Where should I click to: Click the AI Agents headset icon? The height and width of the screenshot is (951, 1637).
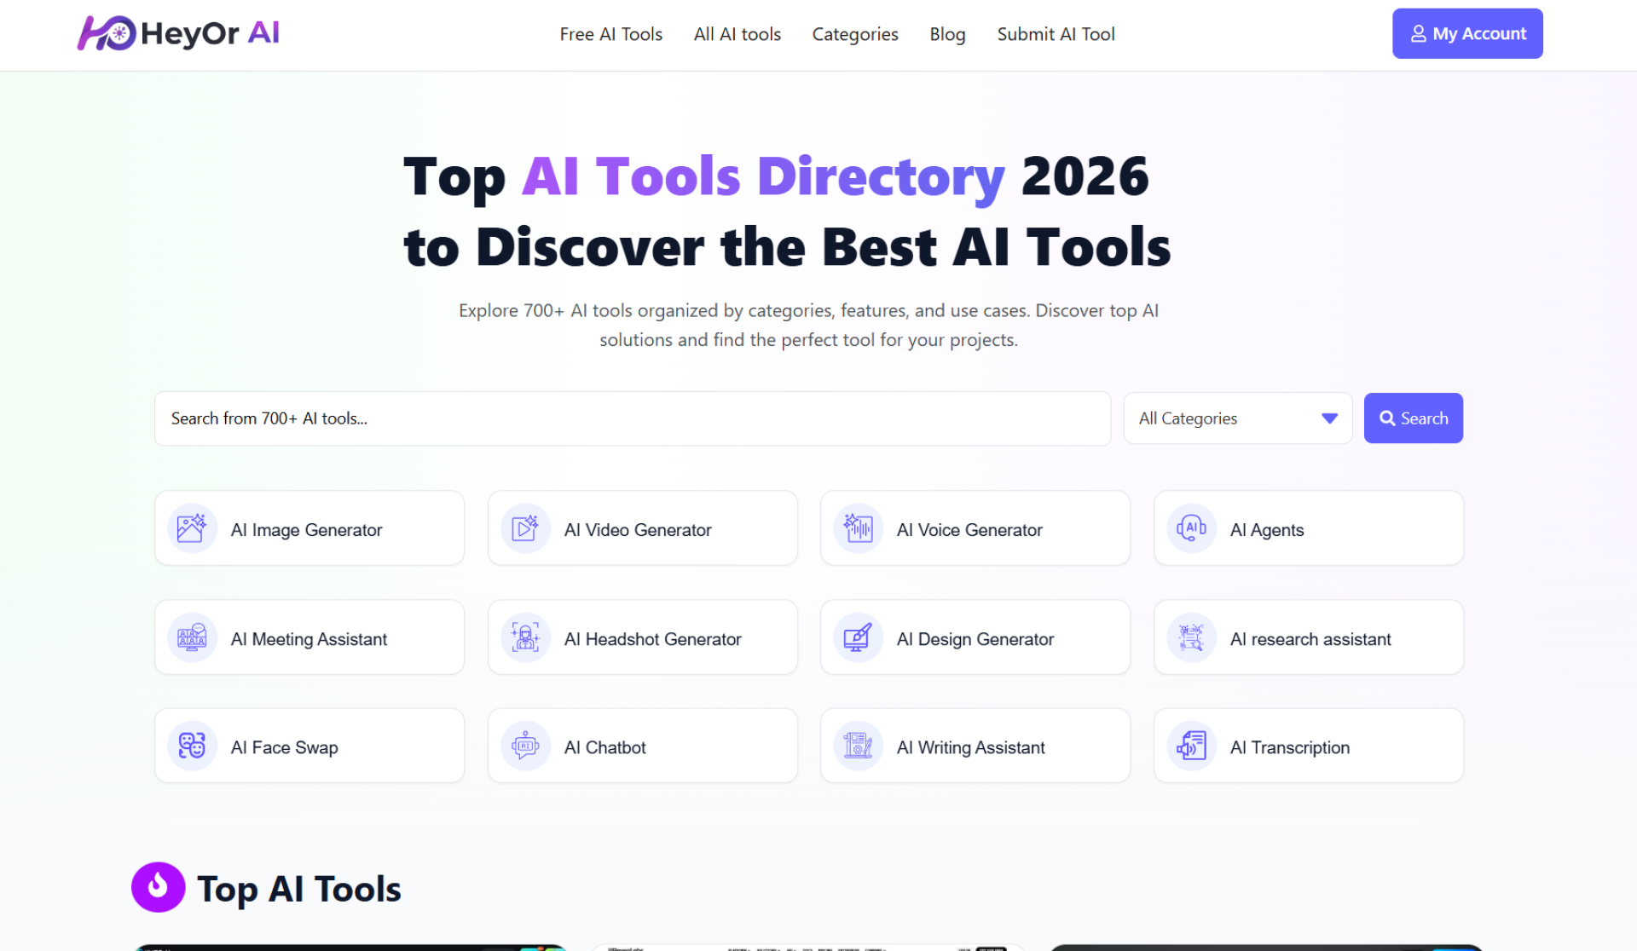1191,528
